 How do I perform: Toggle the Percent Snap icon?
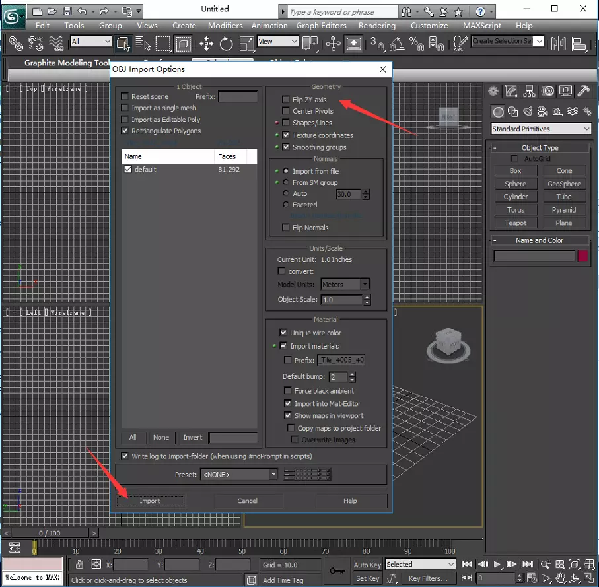point(417,44)
